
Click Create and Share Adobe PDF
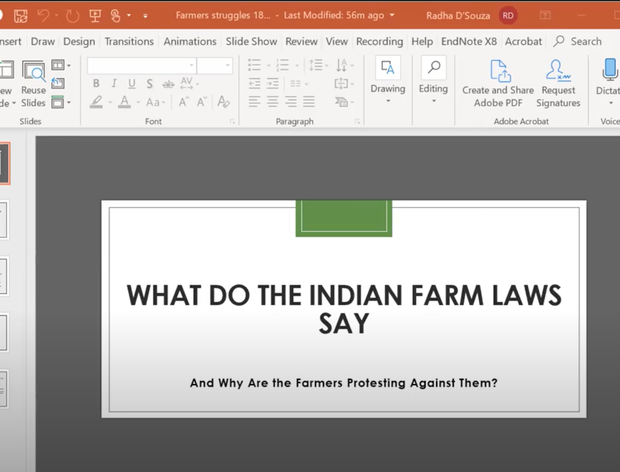498,84
